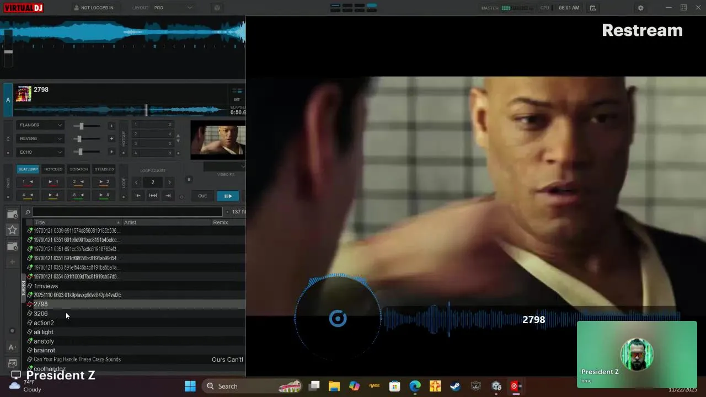Click the VirtualDJ logo

coord(24,8)
